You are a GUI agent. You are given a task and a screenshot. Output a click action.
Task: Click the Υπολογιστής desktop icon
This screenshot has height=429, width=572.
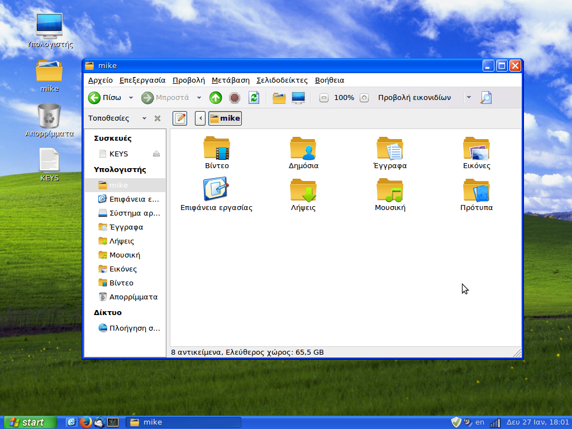(x=49, y=26)
